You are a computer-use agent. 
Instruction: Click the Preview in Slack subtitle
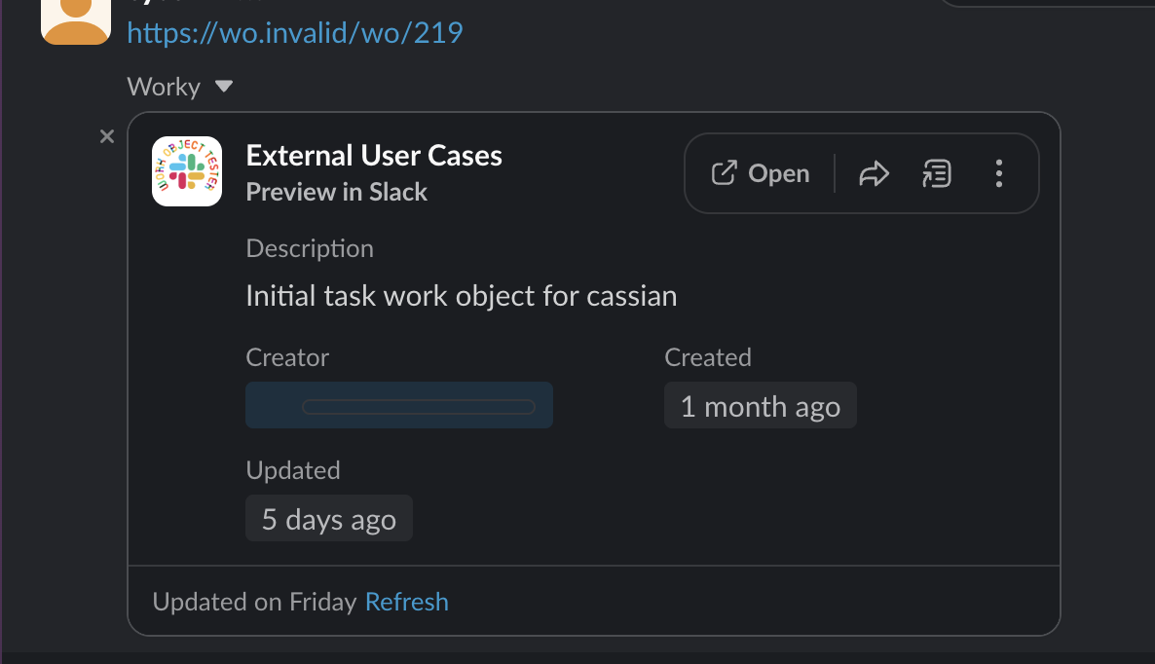(337, 192)
